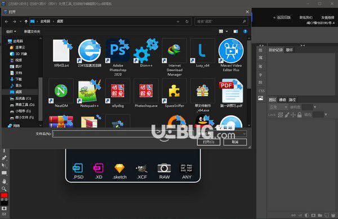Viewport: 338px width, 219px height.
Task: Switch to the Channels tab
Action: tap(282, 100)
